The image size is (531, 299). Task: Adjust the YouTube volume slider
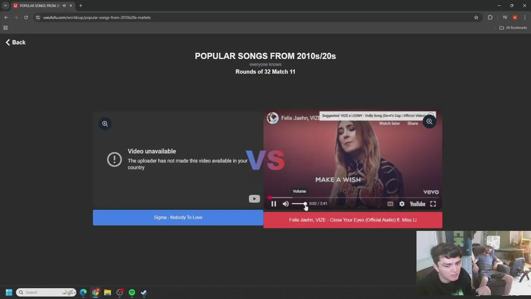tap(299, 204)
